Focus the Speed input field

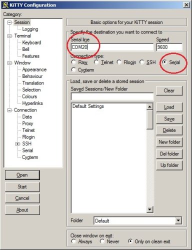[169, 47]
